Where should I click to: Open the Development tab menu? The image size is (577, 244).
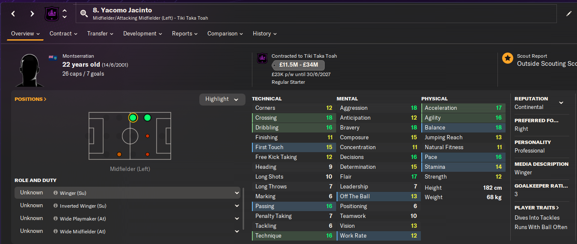[142, 33]
